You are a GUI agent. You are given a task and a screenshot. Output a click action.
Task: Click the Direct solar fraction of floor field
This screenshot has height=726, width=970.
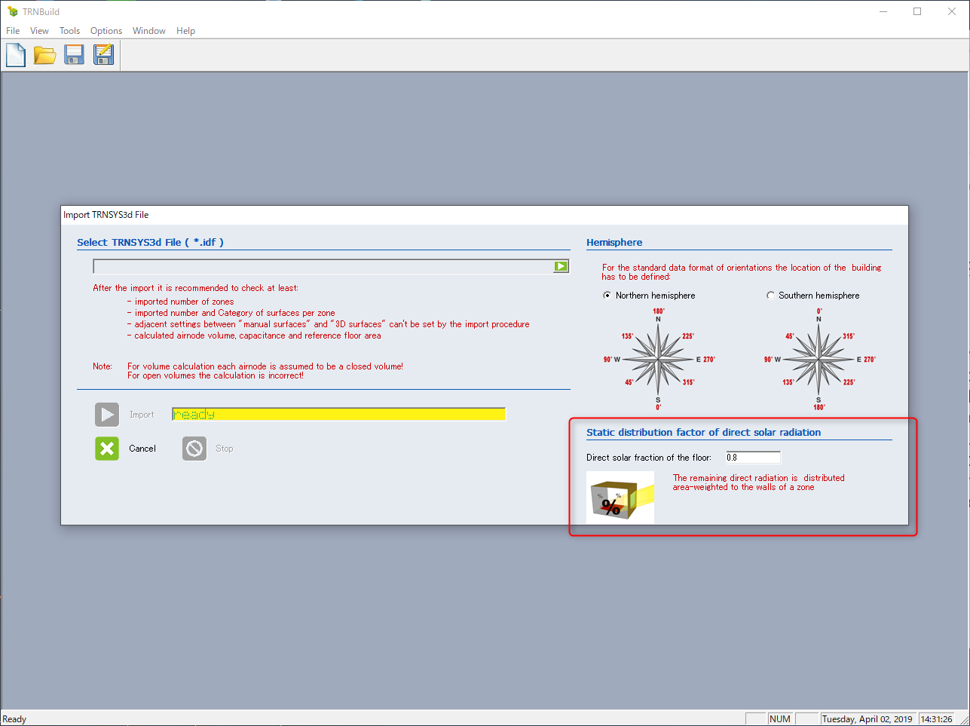coord(753,458)
